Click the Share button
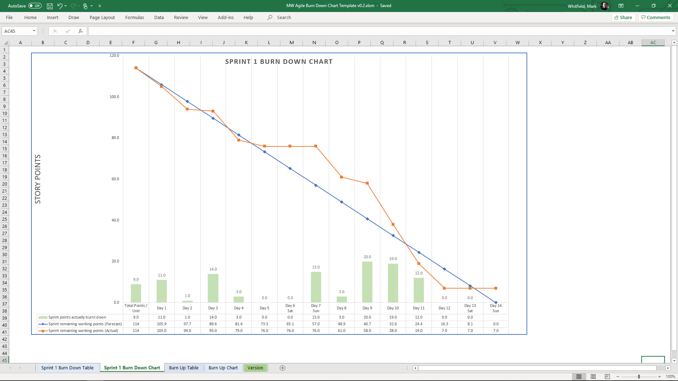 623,17
